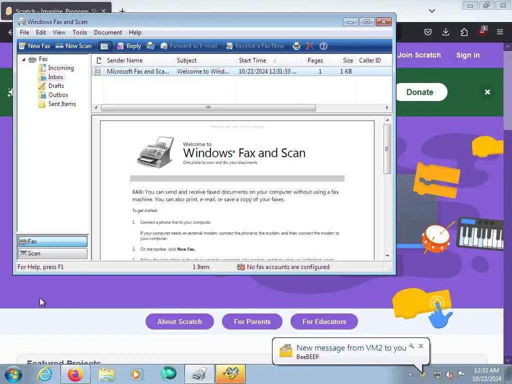Open Help via blue question icon

tap(323, 46)
